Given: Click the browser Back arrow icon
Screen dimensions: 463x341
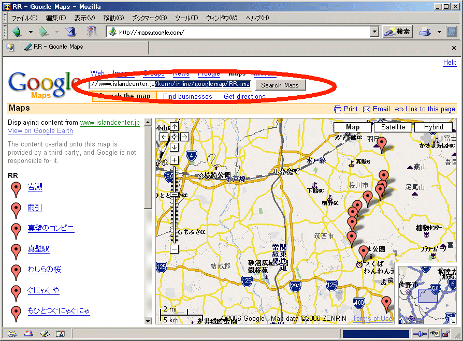Looking at the screenshot, I should (17, 32).
